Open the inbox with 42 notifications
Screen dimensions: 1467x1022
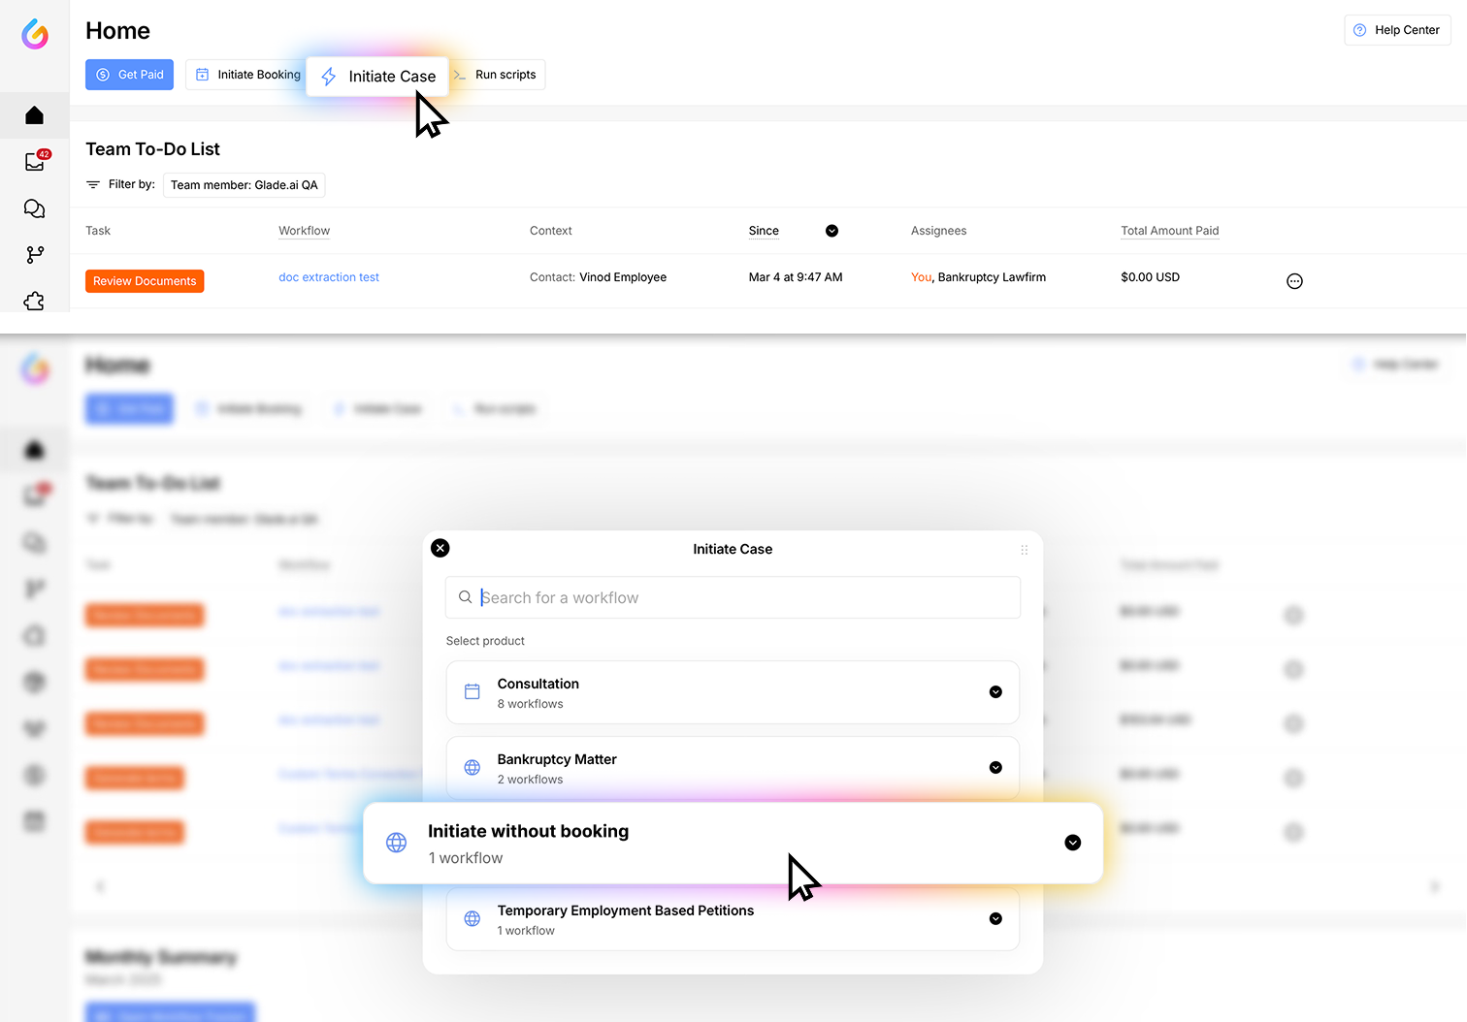35,162
